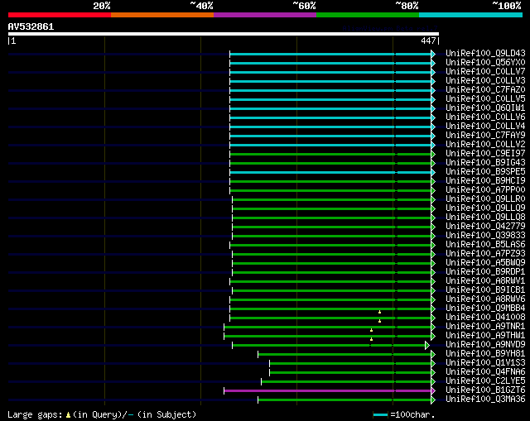Click the UniRef100_B9IG43 label
The width and height of the screenshot is (530, 421).
pos(485,163)
